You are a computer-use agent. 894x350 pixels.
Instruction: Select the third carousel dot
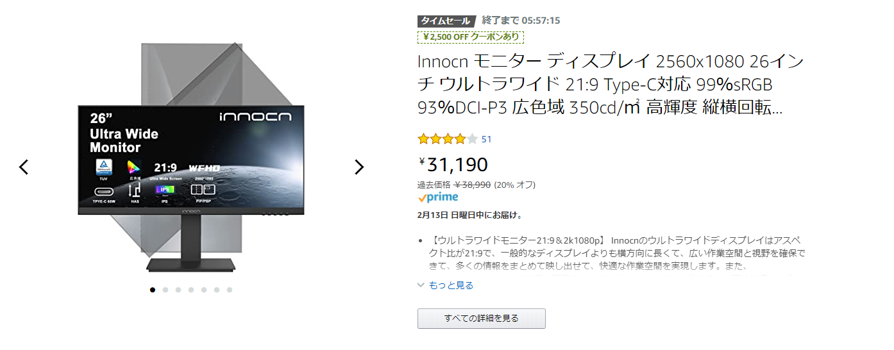click(x=178, y=290)
